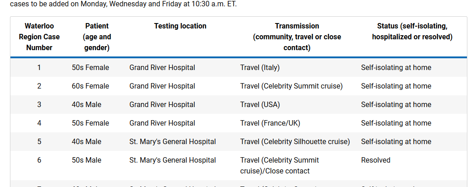Select the Travel (Celebrity Summit cruise) cell for case 2

click(291, 86)
